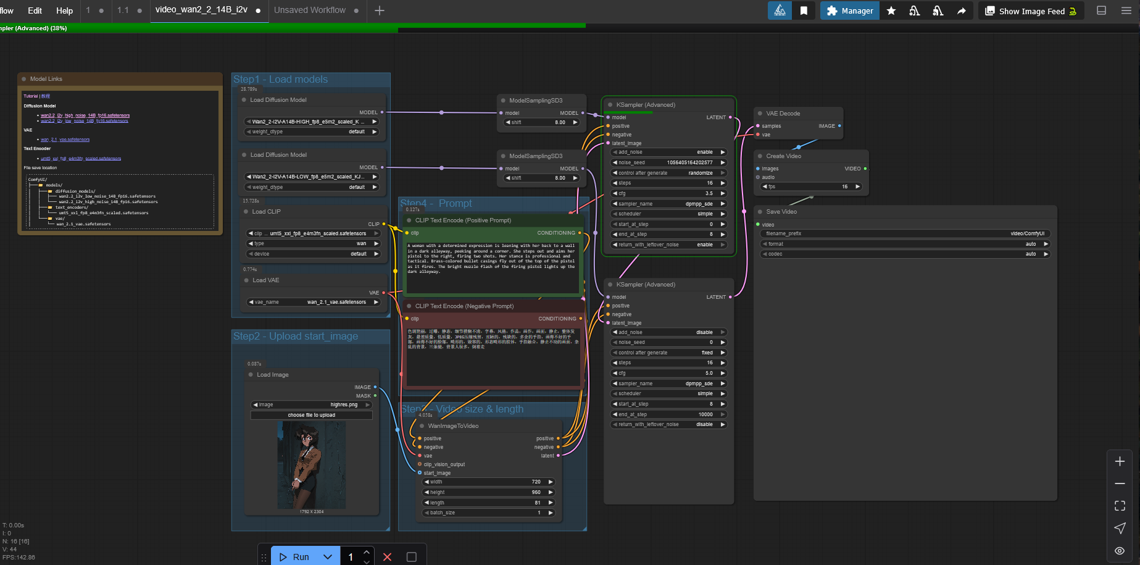Image resolution: width=1140 pixels, height=565 pixels.
Task: Click the fit-view frame icon on canvas toolbar
Action: point(1120,505)
